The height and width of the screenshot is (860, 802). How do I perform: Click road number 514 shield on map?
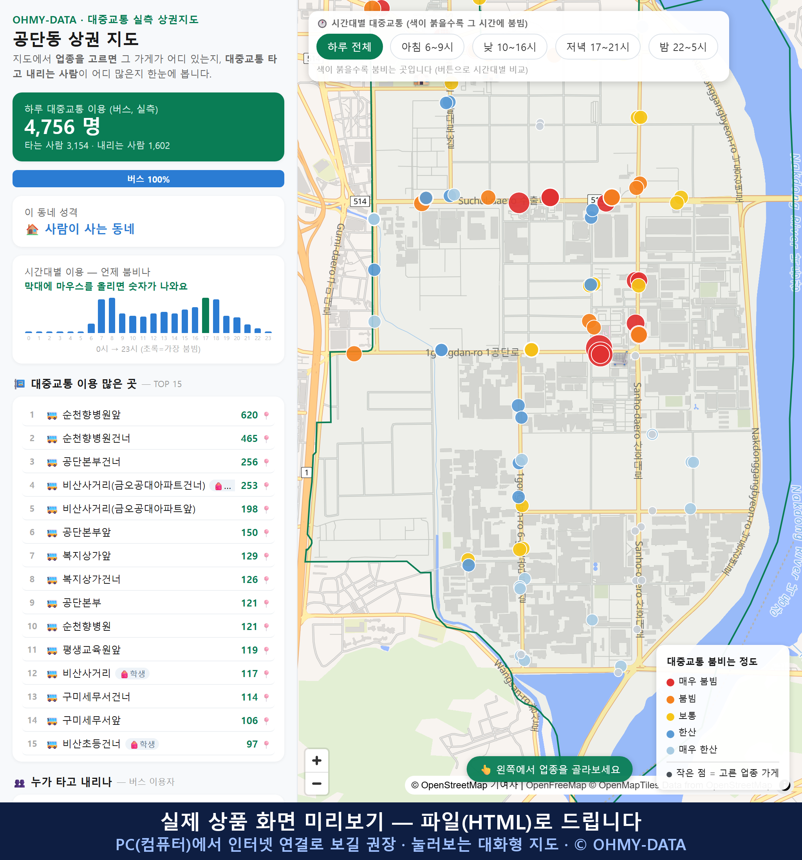pyautogui.click(x=360, y=201)
